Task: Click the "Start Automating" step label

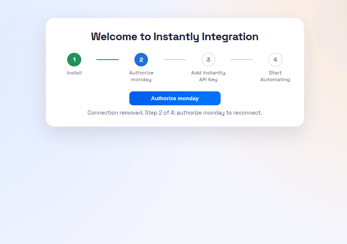Action: point(275,76)
